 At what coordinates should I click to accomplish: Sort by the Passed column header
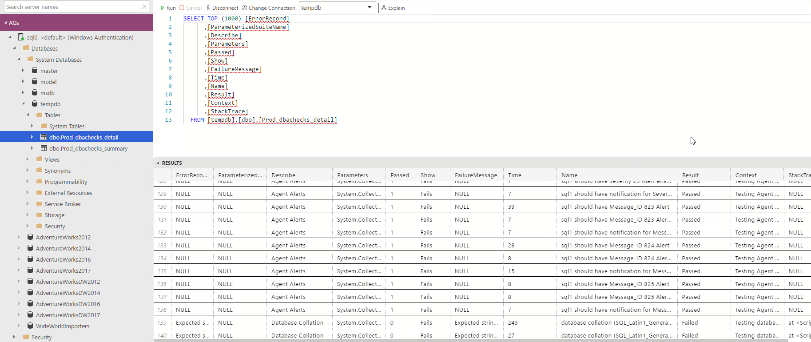tap(400, 175)
